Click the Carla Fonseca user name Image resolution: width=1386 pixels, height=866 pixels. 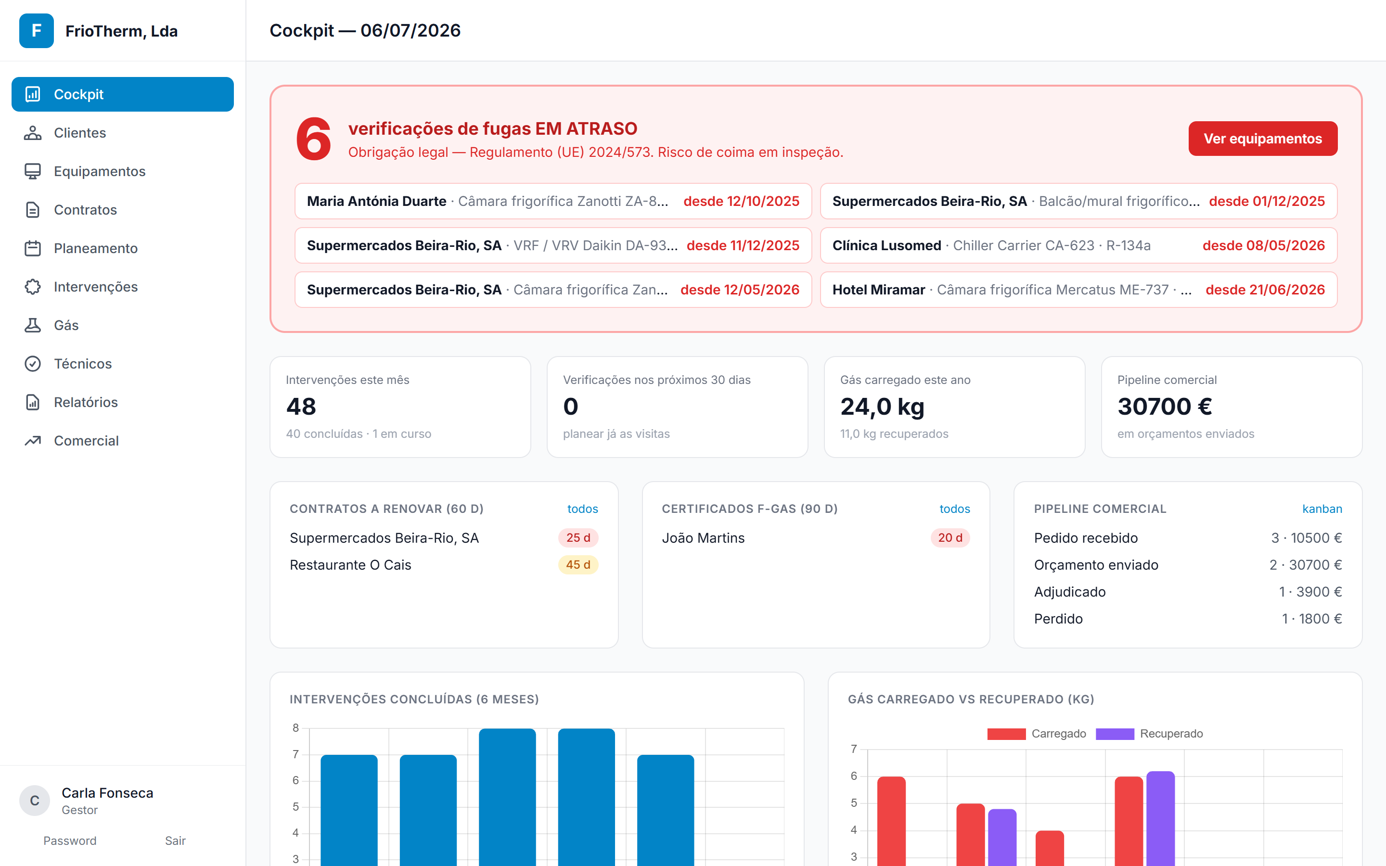[108, 793]
